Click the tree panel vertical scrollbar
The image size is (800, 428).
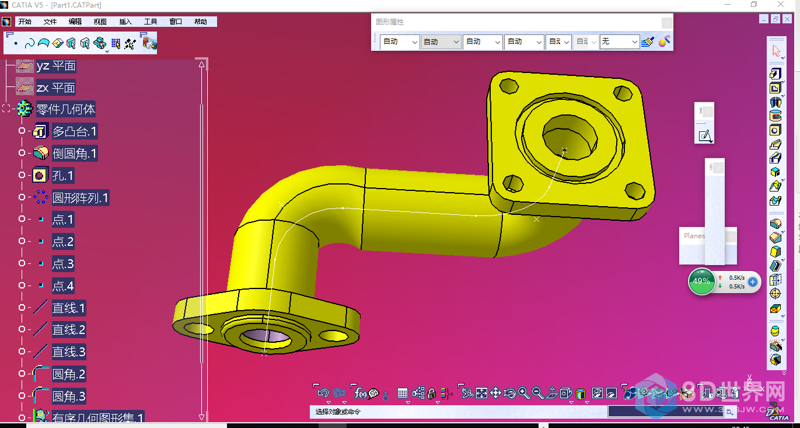pyautogui.click(x=202, y=239)
